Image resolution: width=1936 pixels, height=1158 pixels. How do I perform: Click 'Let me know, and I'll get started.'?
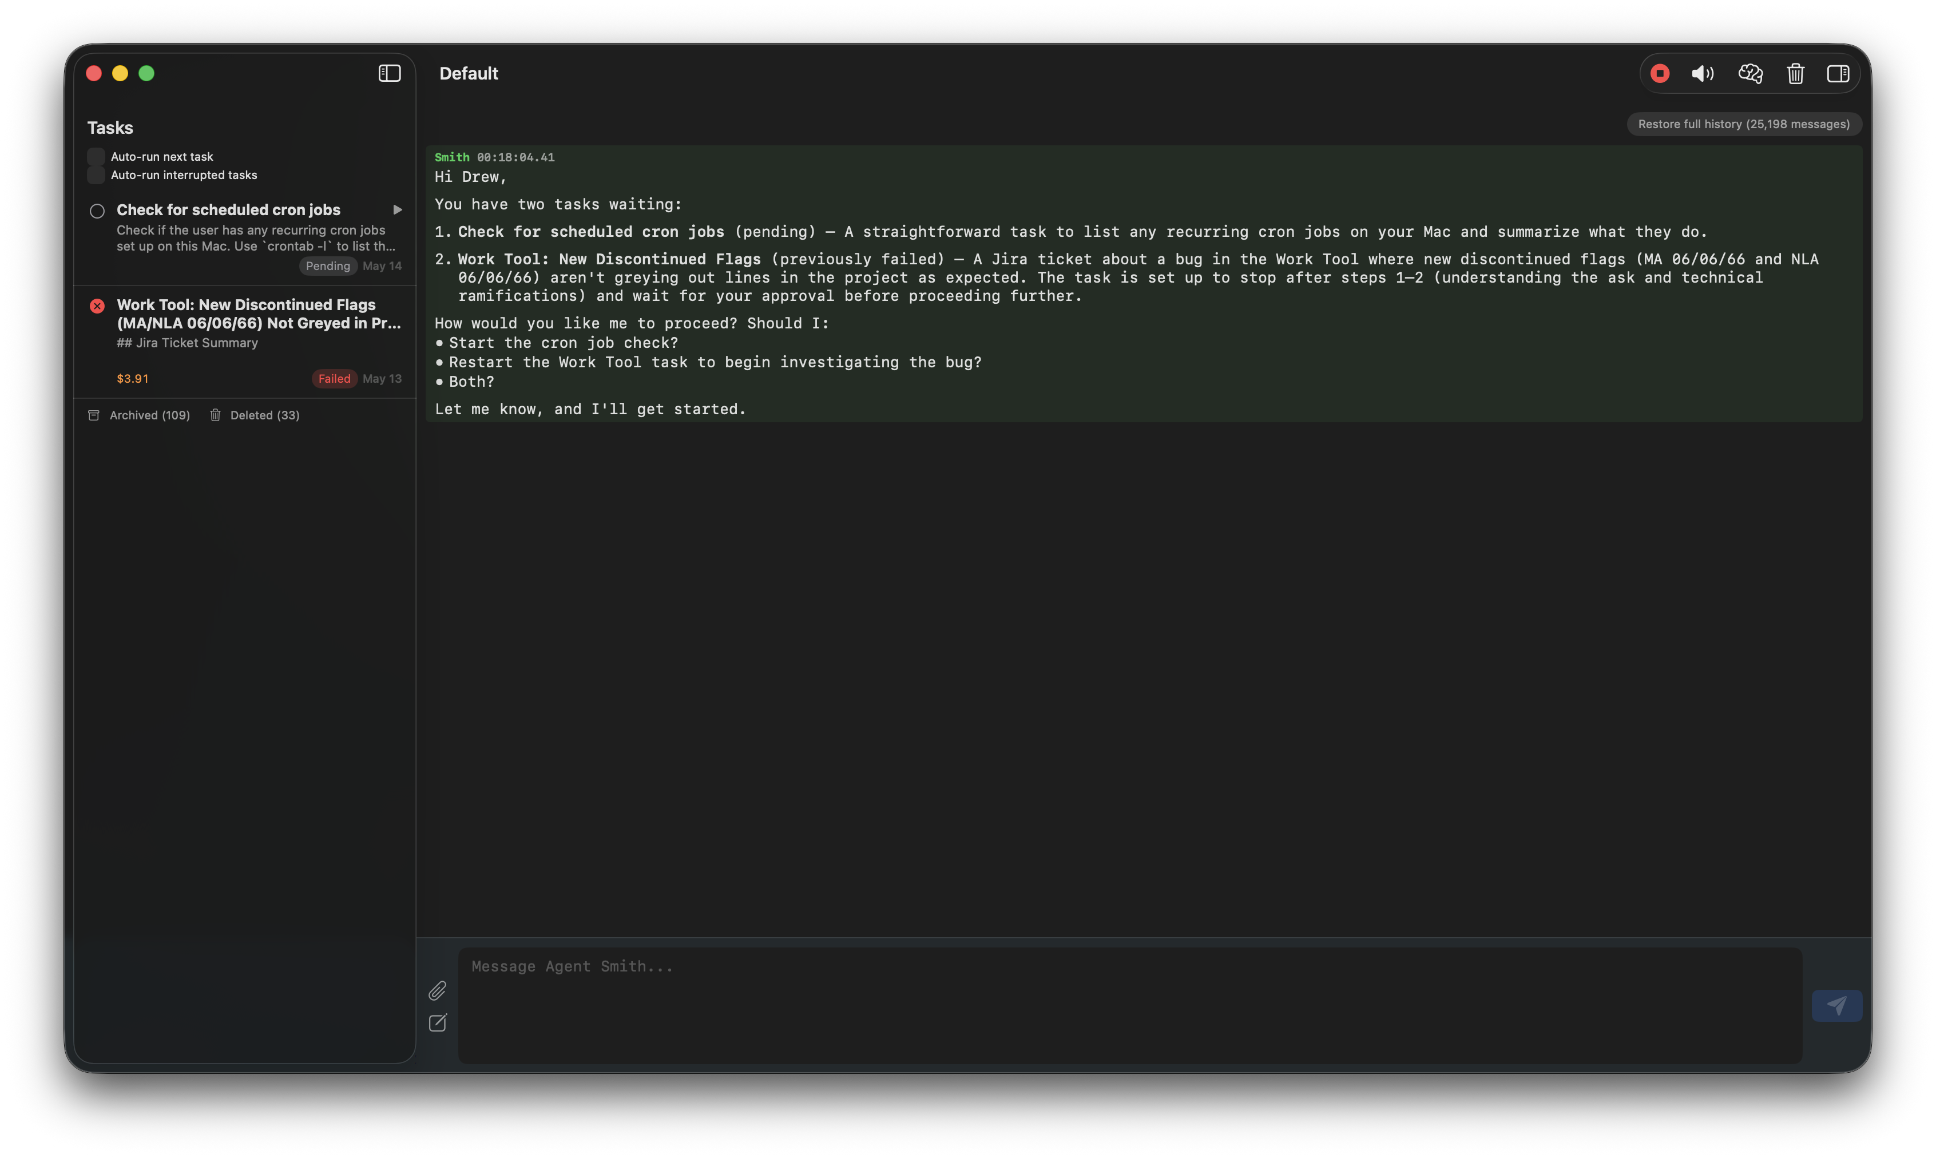coord(590,409)
